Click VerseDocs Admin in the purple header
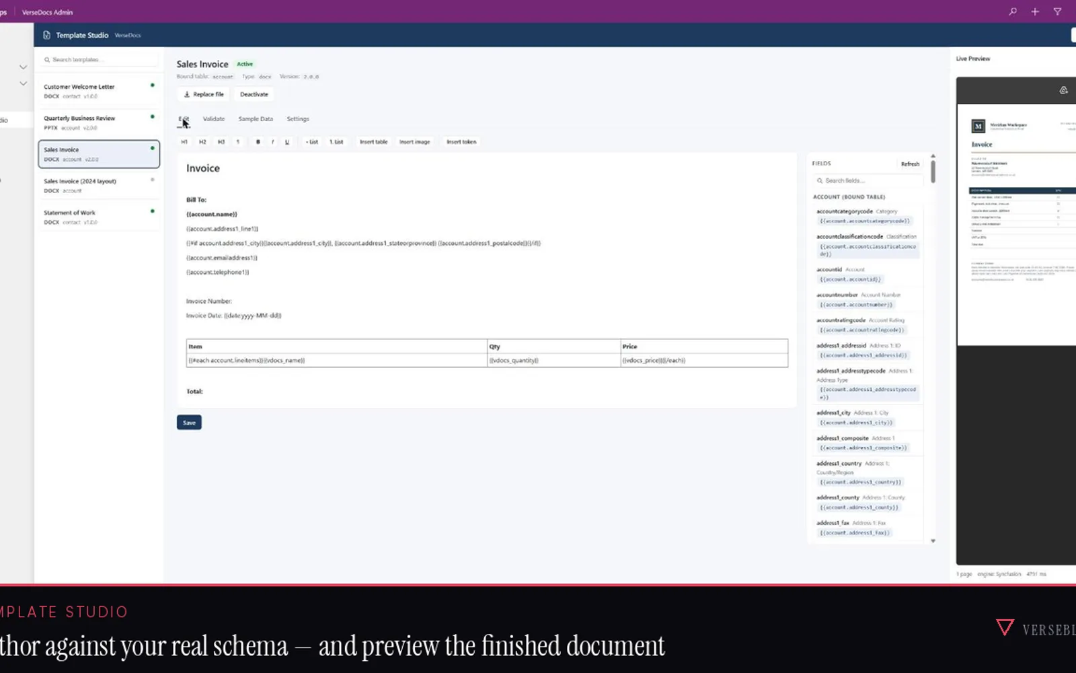The height and width of the screenshot is (673, 1076). click(x=47, y=12)
